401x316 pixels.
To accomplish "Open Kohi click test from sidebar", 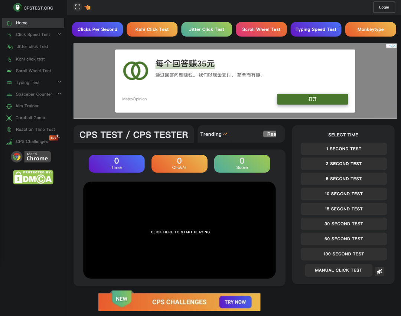I will point(30,59).
